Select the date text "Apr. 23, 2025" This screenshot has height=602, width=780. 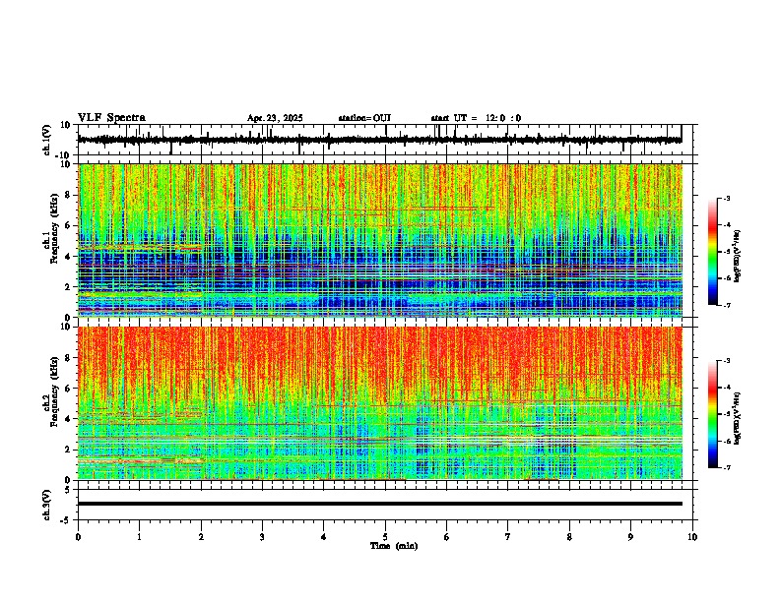coord(275,118)
